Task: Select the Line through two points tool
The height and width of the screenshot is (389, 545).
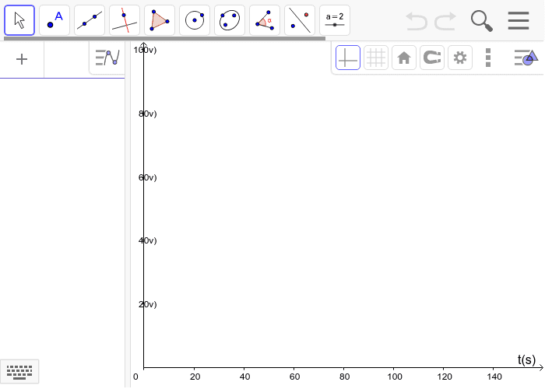Action: point(90,20)
